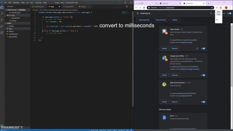The width and height of the screenshot is (233, 131).
Task: Click the Safe Torrent Scanner green icon
Action: (x=164, y=84)
